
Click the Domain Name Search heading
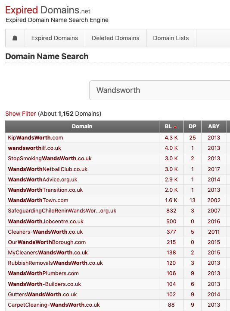pos(47,56)
